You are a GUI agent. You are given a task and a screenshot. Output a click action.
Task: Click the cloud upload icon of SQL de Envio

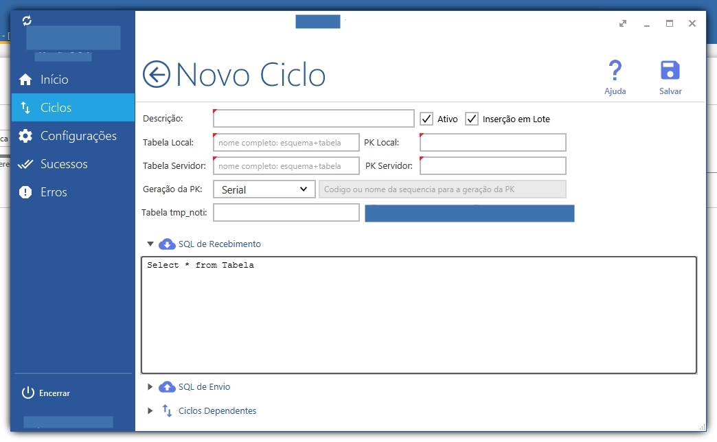[x=167, y=386]
